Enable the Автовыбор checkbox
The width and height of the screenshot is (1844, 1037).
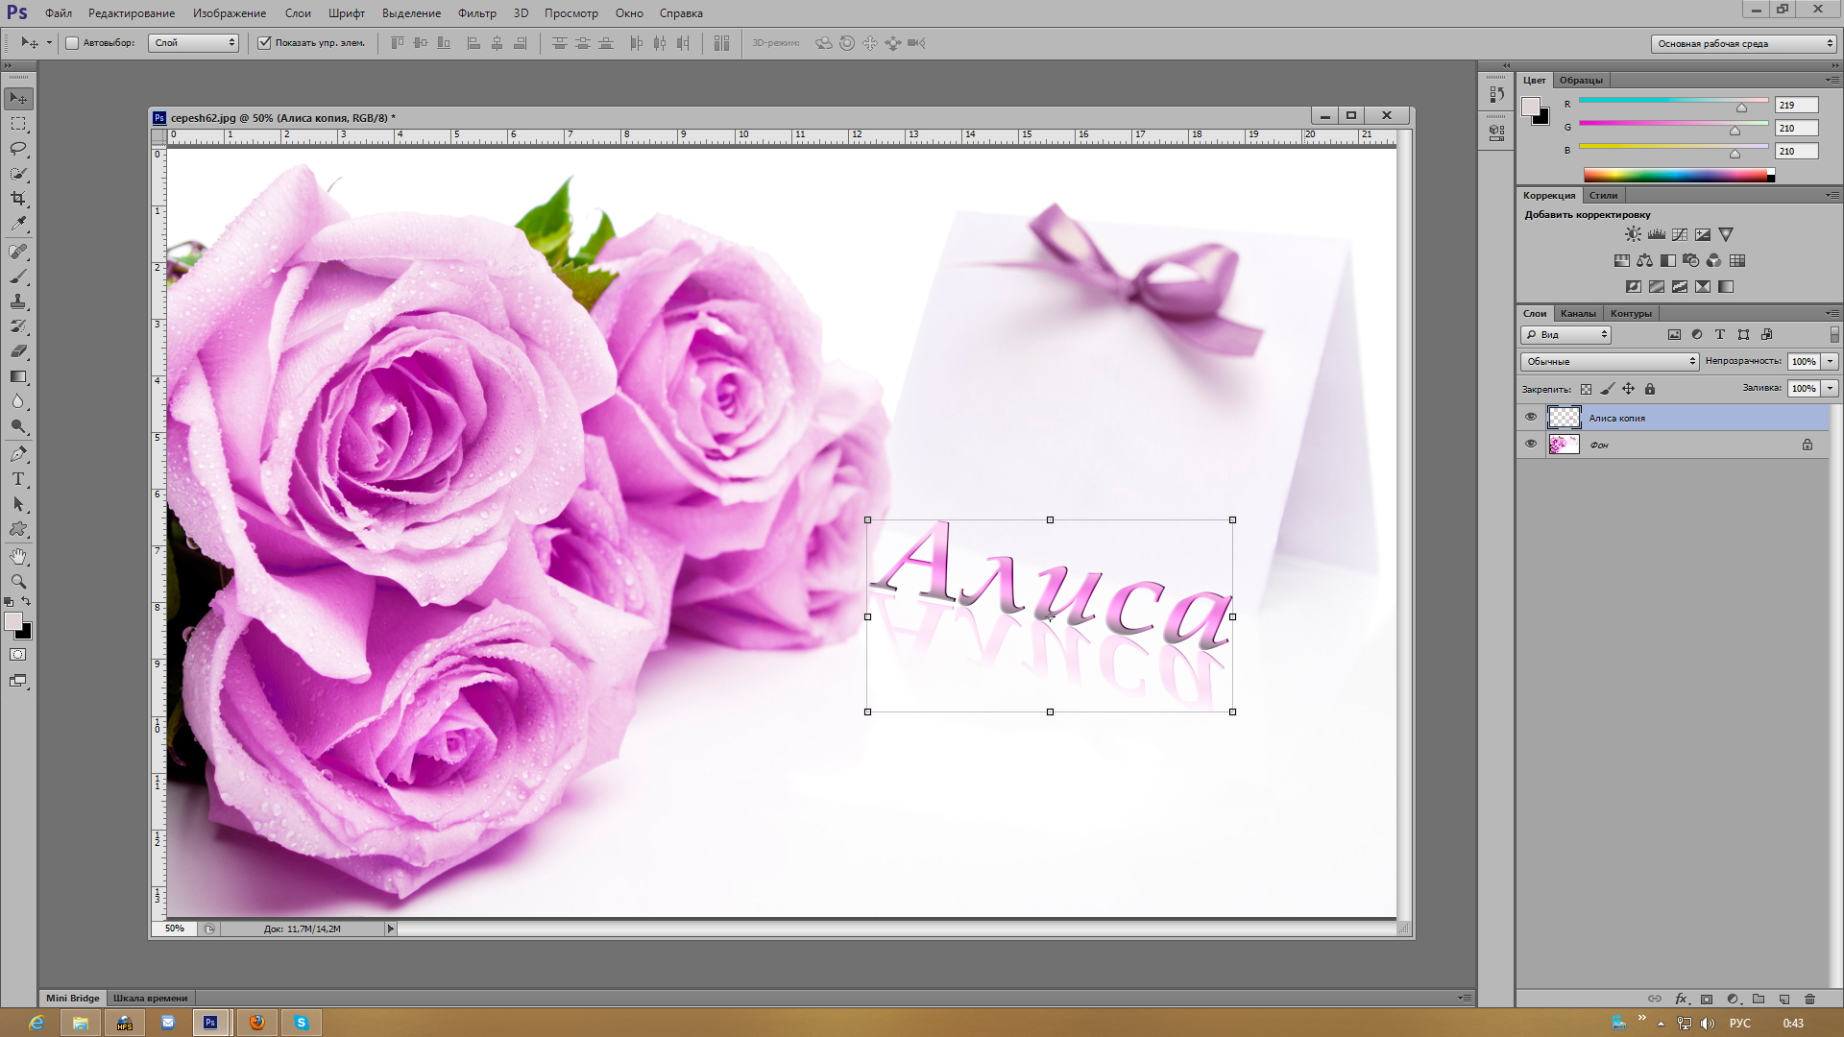pos(72,43)
